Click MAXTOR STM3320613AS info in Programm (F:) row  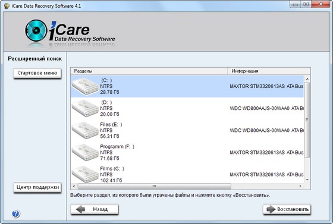(266, 153)
